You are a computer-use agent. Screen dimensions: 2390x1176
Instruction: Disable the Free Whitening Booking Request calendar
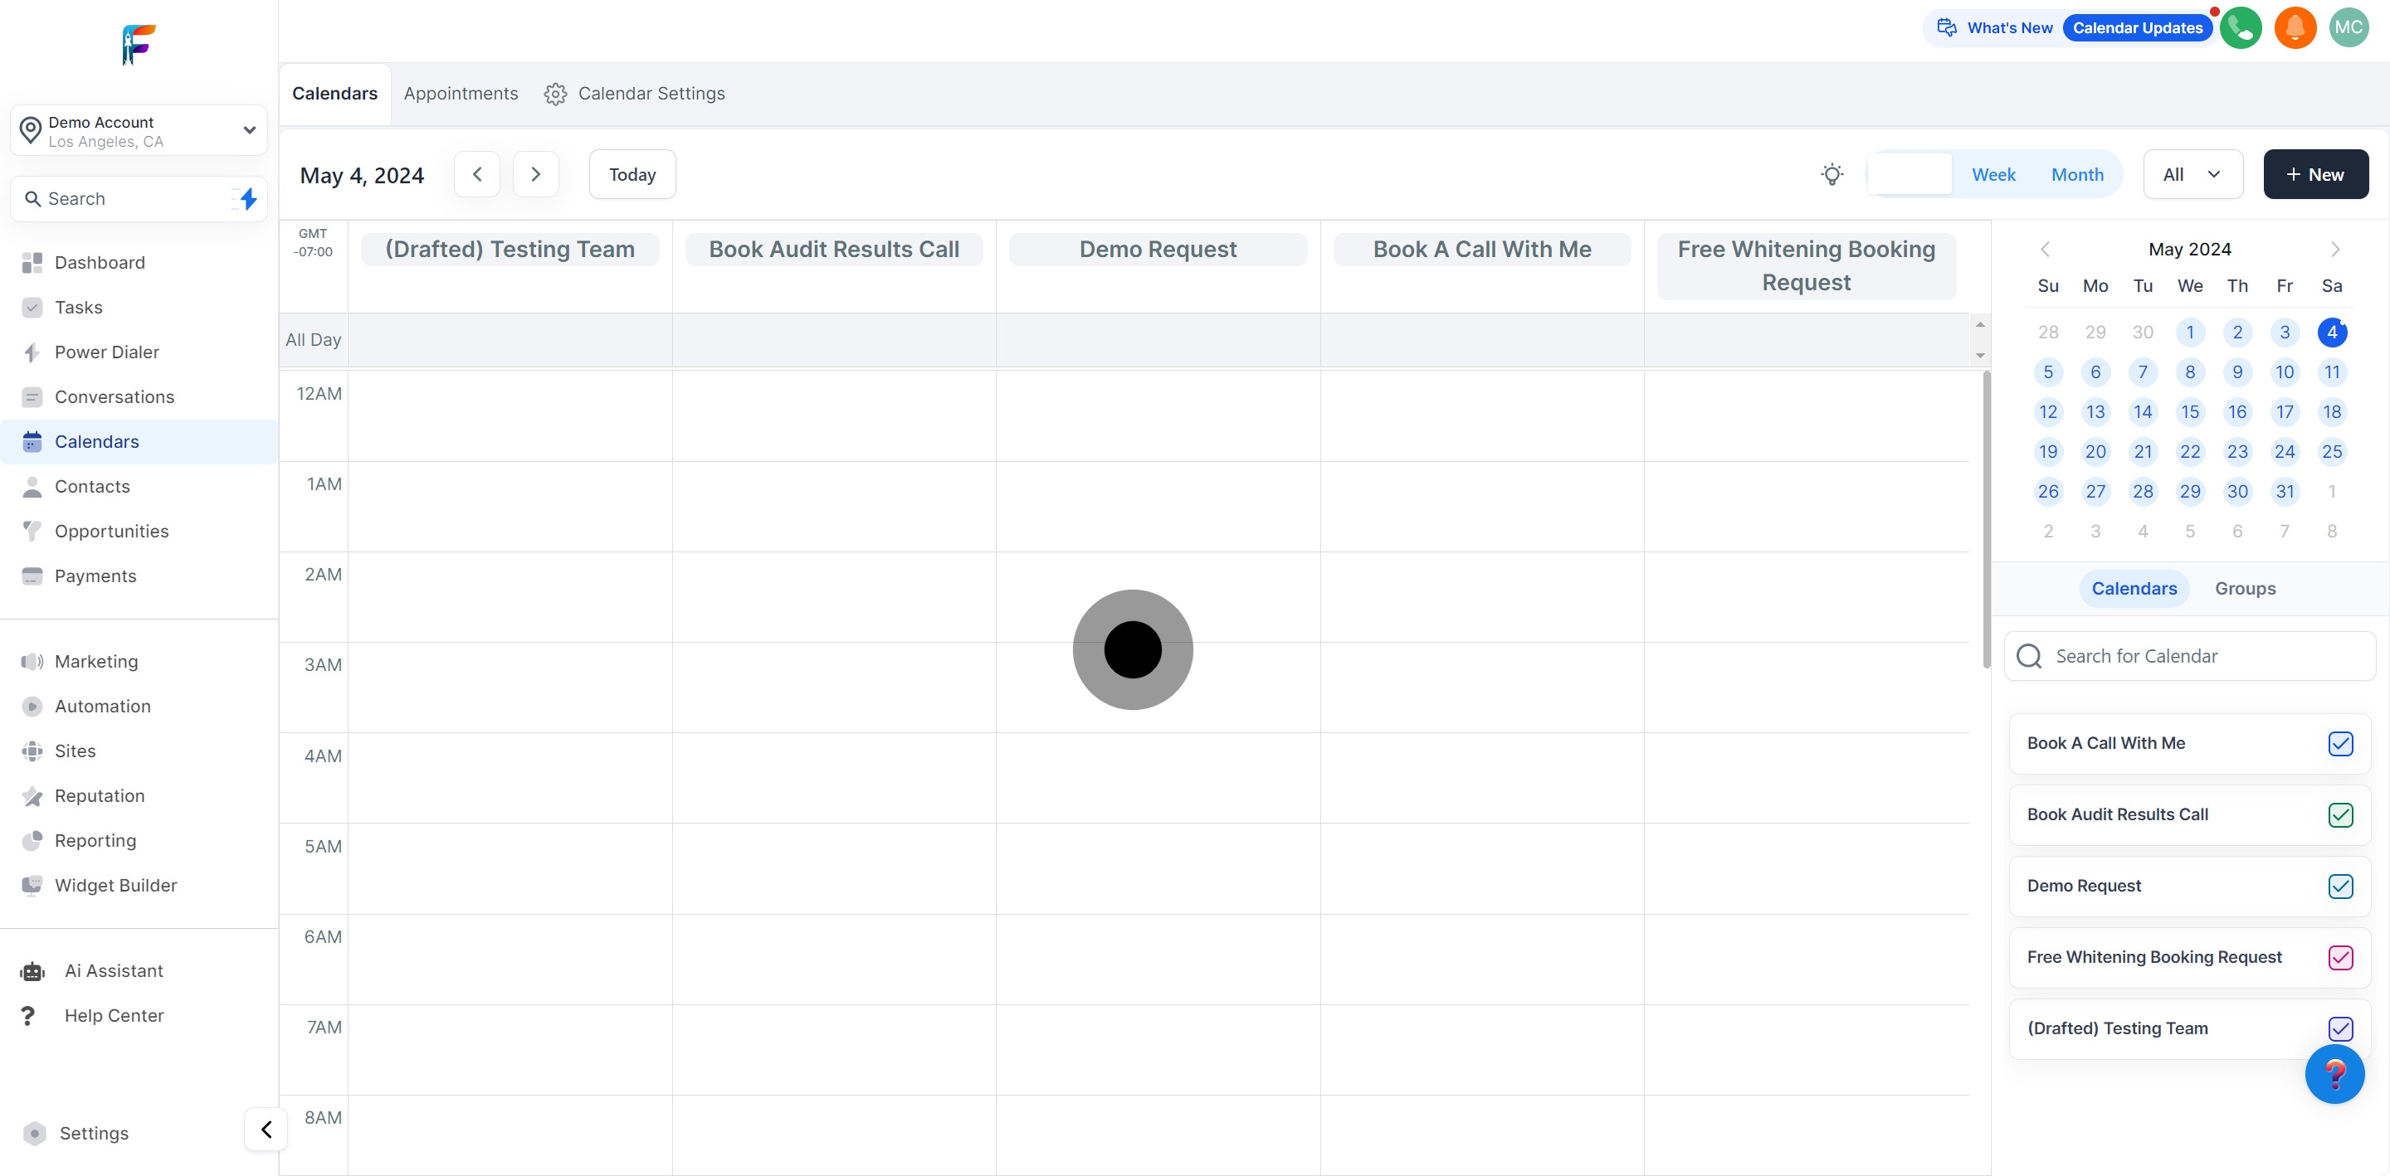(x=2340, y=957)
